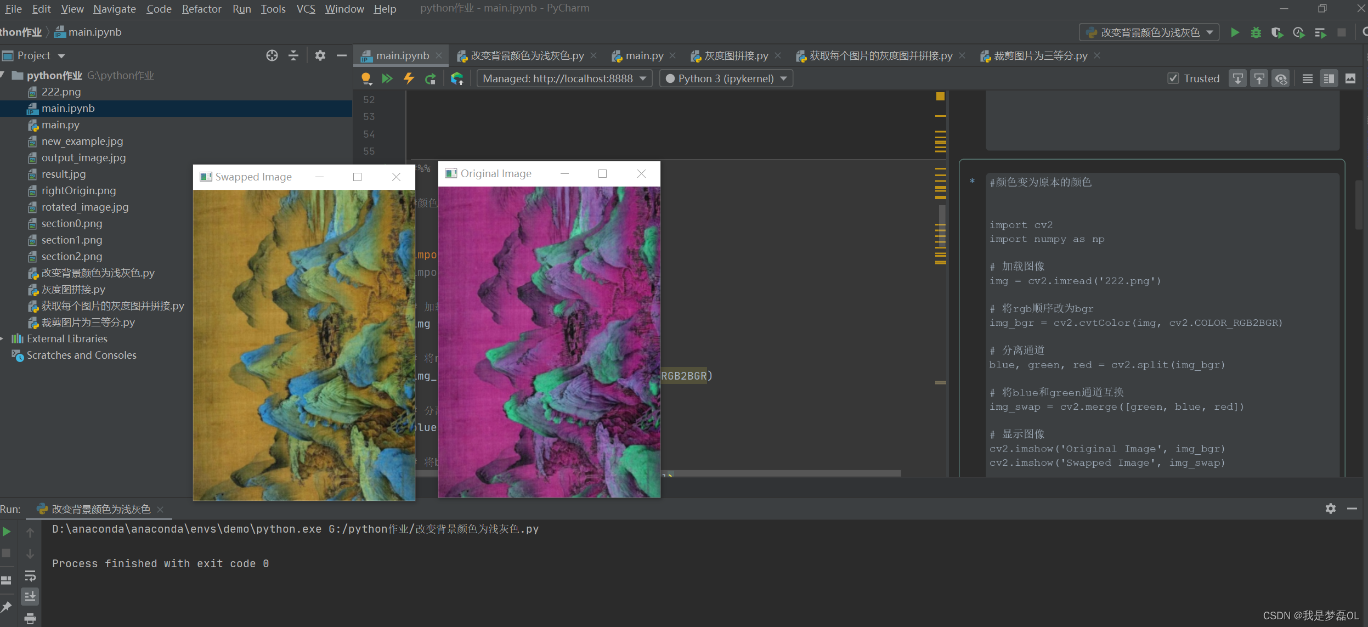The image size is (1368, 627).
Task: Switch to the 裁剪图片为三等分.py tab
Action: pos(1041,55)
